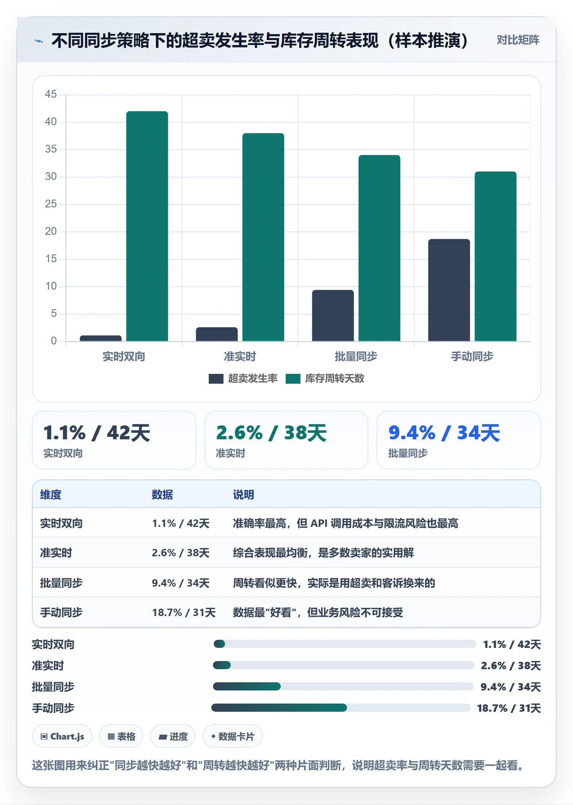Click the 维度 column header

coord(51,495)
